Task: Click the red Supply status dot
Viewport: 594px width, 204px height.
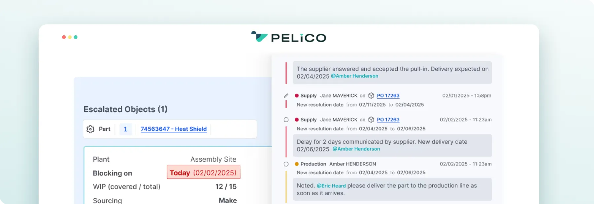Action: point(297,95)
